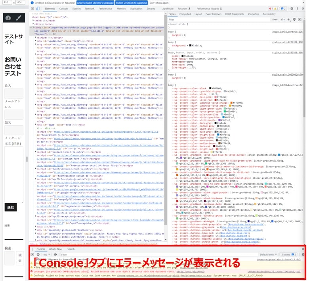Screen dimensions: 309x281
Task: Expand the head element node
Action: tap(33, 21)
